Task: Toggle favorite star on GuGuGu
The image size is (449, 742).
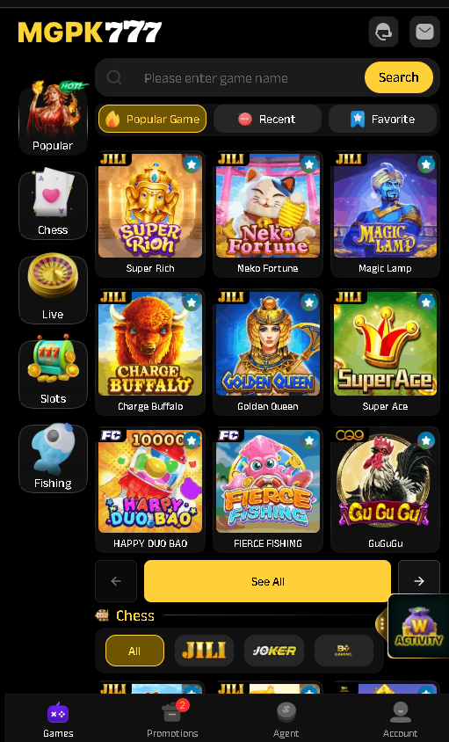Action: 426,440
